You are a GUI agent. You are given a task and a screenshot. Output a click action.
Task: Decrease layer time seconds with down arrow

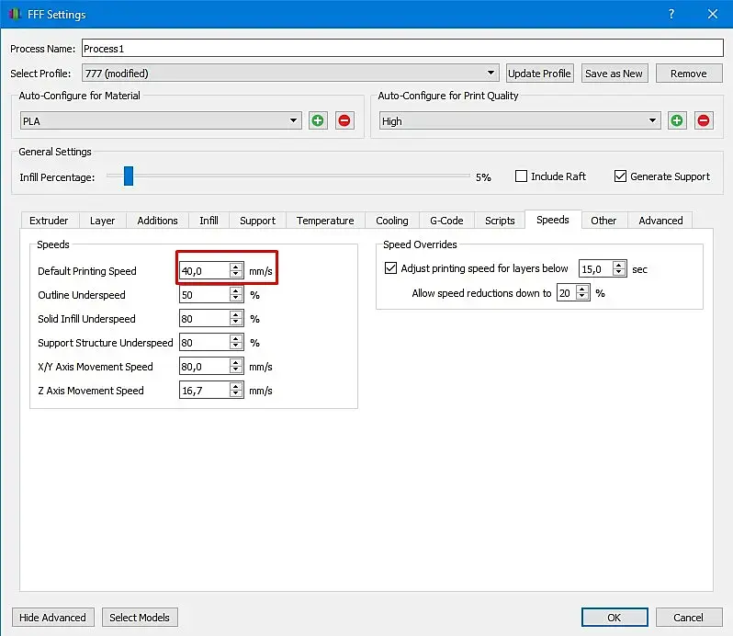point(619,273)
